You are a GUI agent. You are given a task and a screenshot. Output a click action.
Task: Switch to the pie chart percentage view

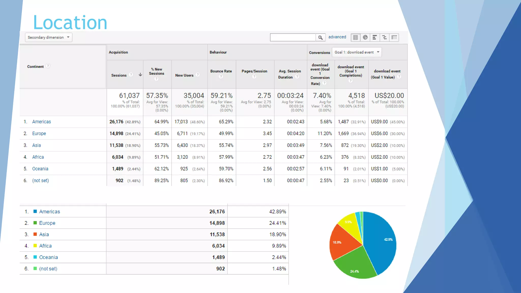point(365,38)
